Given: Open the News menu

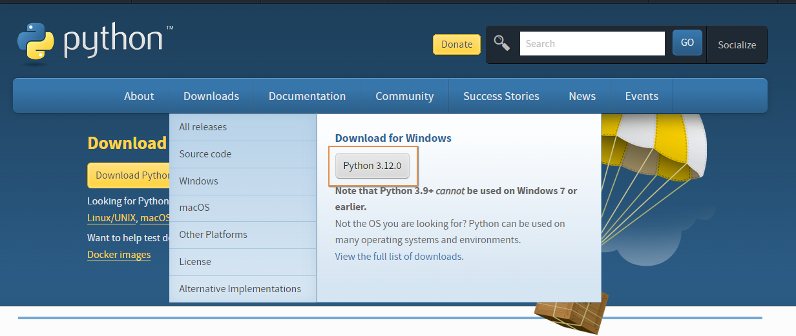Looking at the screenshot, I should coord(582,96).
